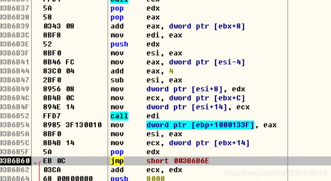Click hex bytes FFD7
Screen dimensions: 331x181
click(52, 116)
